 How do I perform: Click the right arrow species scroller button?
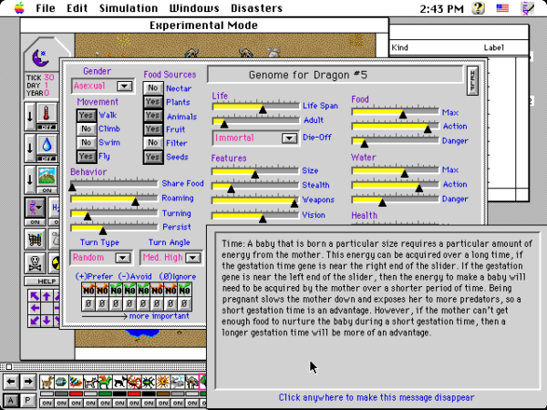point(28,382)
